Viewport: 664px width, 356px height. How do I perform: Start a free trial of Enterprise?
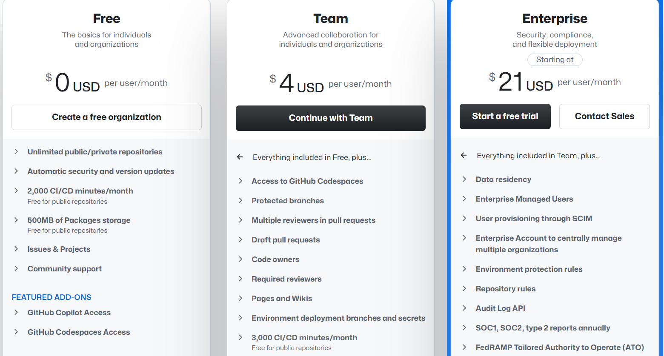[505, 117]
